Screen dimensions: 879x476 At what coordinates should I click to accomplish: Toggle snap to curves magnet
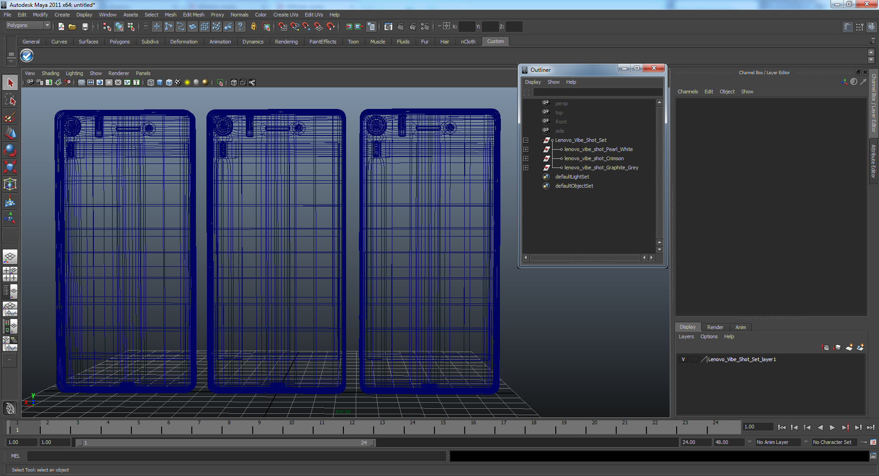click(x=294, y=27)
